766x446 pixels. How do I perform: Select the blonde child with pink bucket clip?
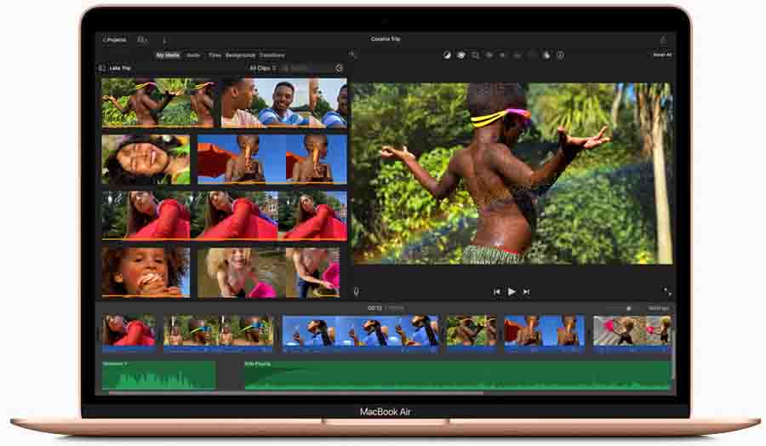point(268,272)
